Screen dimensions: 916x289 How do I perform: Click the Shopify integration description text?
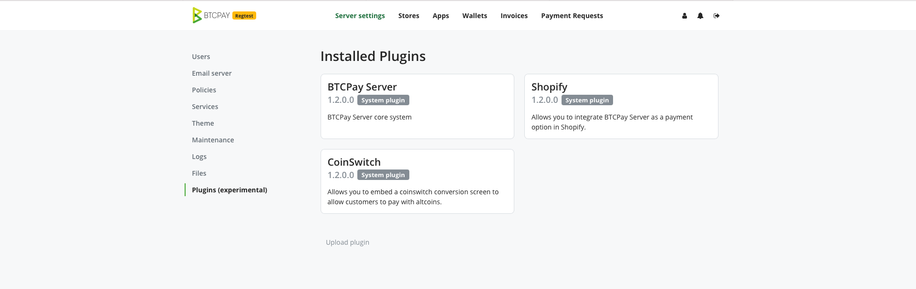pyautogui.click(x=612, y=122)
